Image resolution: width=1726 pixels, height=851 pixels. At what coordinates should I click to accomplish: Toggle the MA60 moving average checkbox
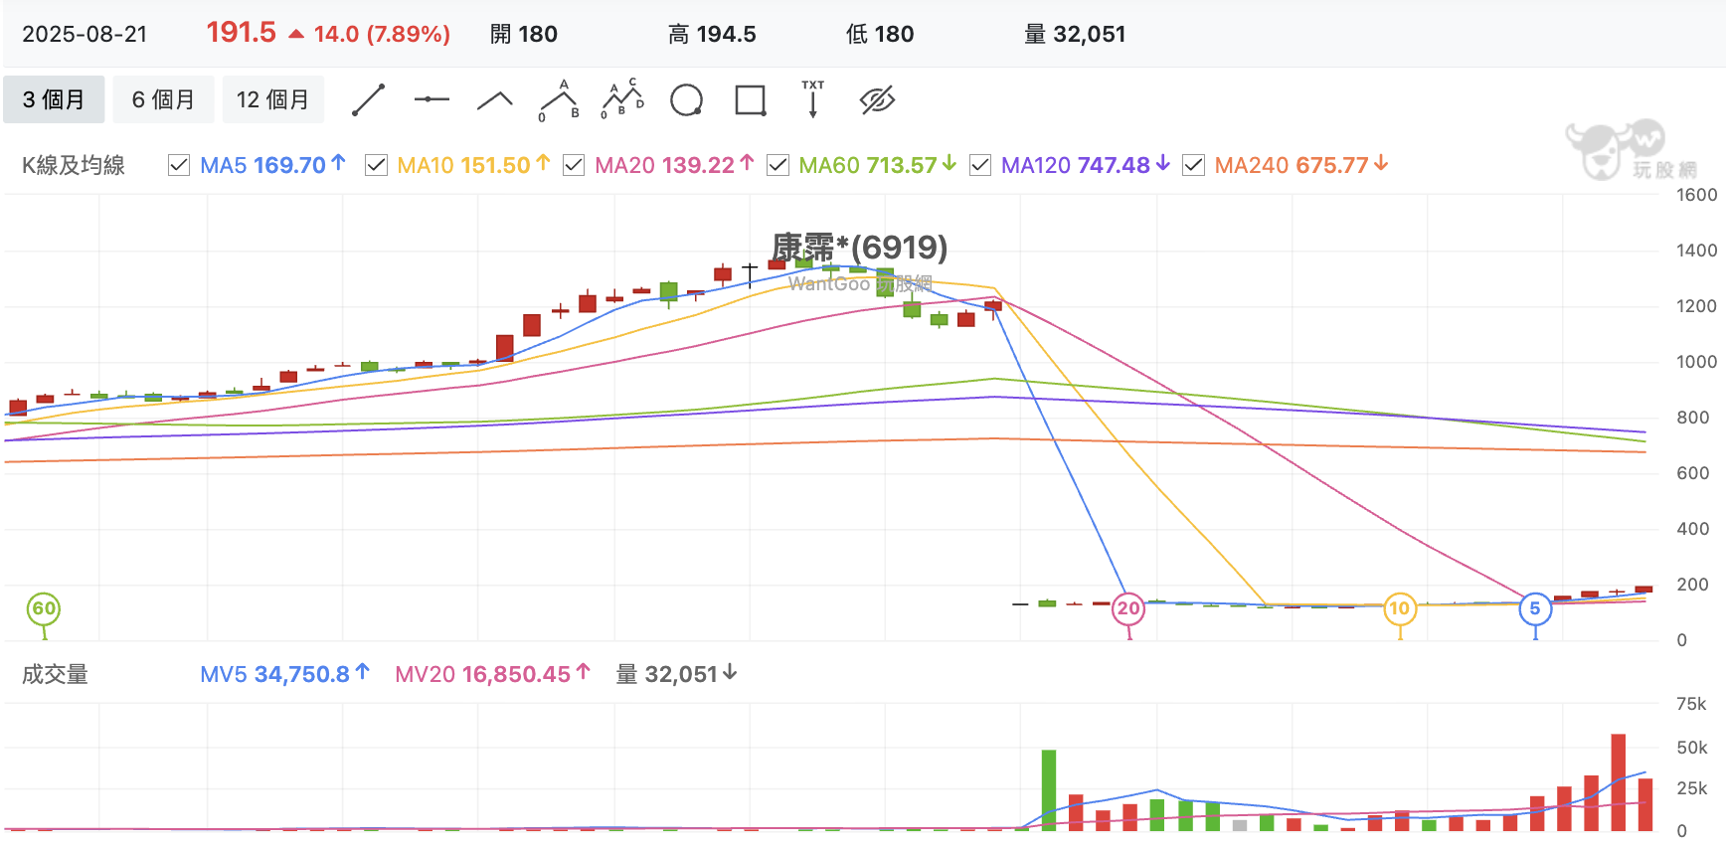[x=777, y=165]
